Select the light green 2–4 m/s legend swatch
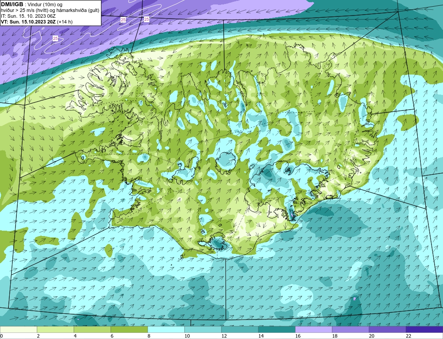The image size is (443, 339). click(x=55, y=329)
